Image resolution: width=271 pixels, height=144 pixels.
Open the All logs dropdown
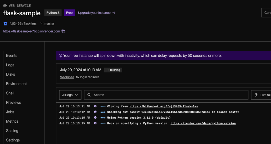[70, 95]
